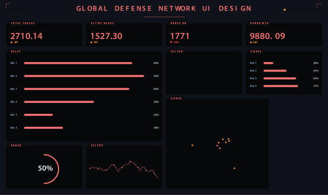
Task: Select Item 4 label in Signal bars panel
Action: click(253, 86)
